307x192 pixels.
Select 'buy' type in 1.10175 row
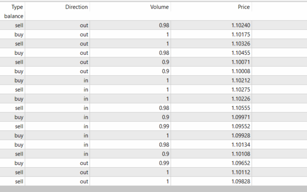pyautogui.click(x=19, y=34)
